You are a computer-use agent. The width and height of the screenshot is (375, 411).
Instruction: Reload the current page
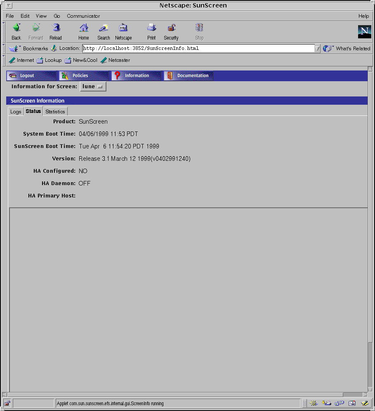(56, 28)
